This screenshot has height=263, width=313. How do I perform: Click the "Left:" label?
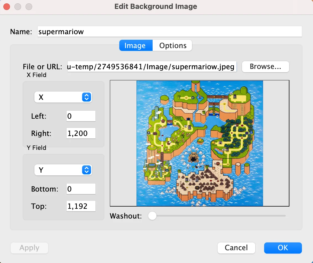coord(39,116)
